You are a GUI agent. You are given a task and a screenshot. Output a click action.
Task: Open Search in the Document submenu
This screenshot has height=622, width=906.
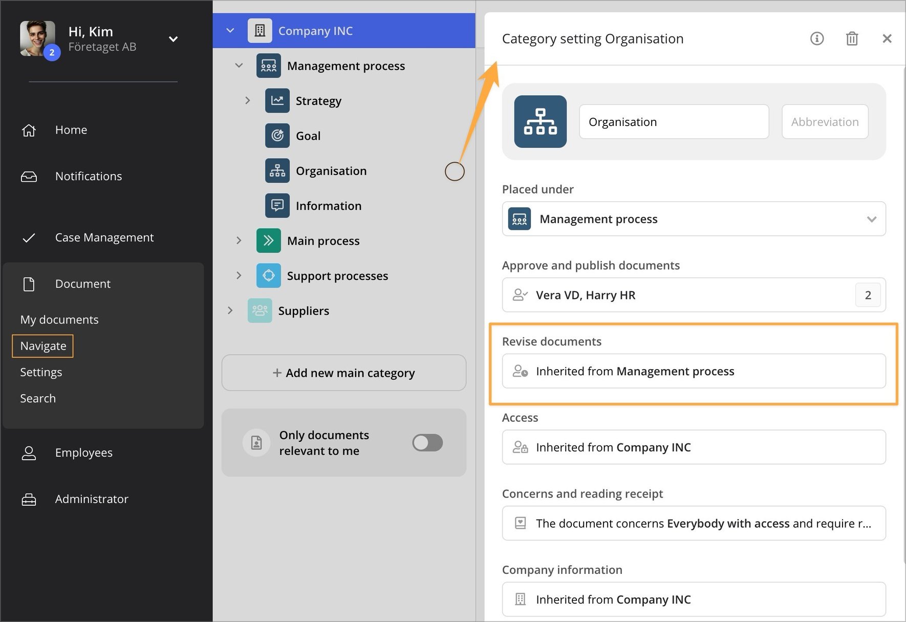click(x=38, y=398)
